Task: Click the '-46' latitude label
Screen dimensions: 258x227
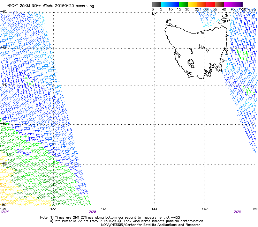Action: 3,123
